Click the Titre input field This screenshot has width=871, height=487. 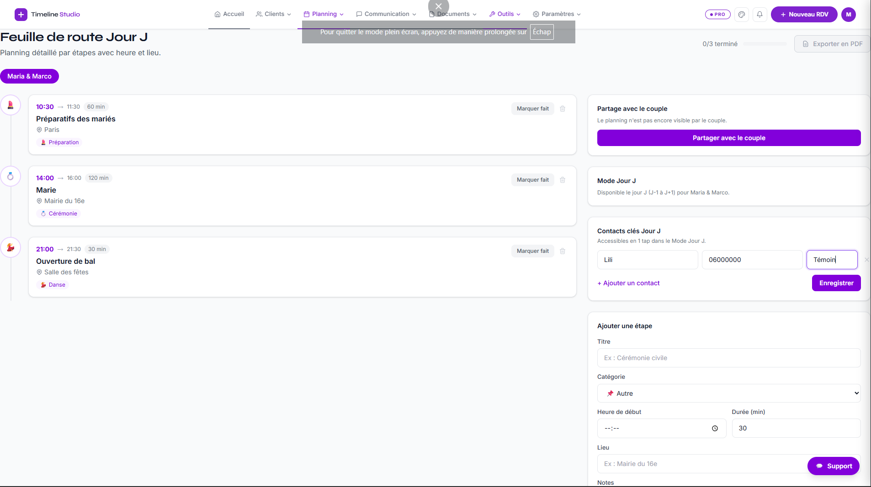(729, 358)
